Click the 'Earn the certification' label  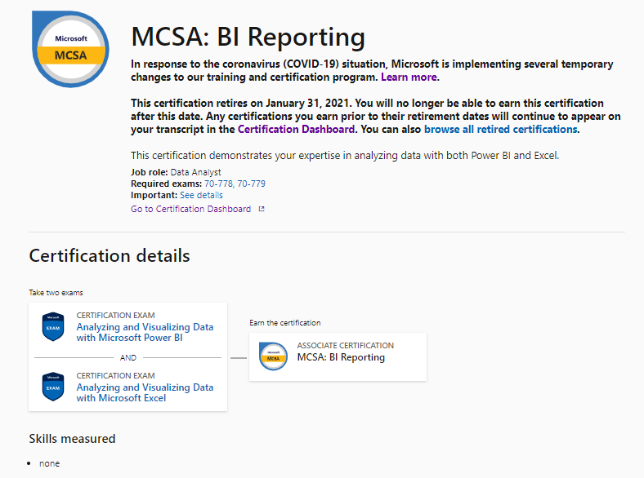click(285, 323)
